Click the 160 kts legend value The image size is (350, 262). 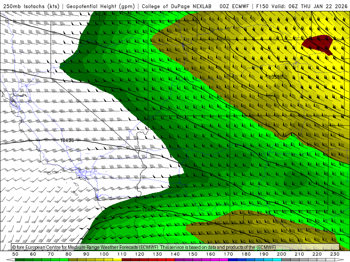pyautogui.click(x=210, y=254)
